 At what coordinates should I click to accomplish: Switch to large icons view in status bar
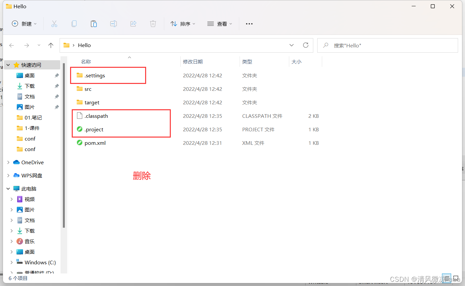point(456,278)
